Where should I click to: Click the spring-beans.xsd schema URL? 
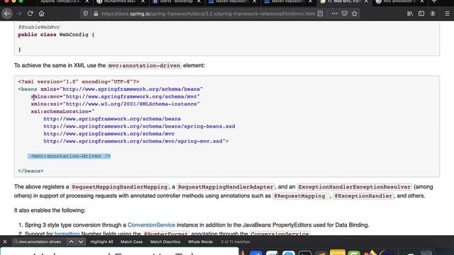[x=139, y=126]
